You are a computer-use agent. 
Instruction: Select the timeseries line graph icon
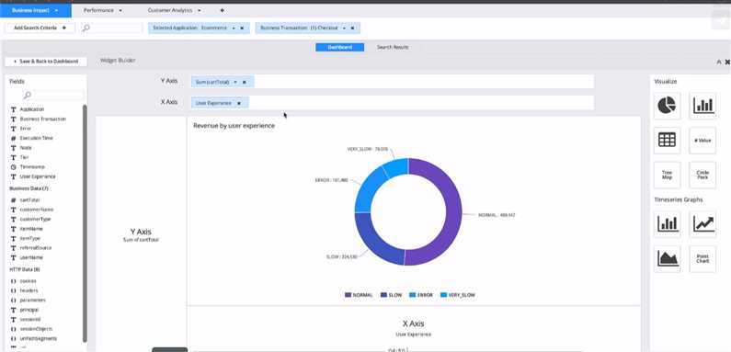(x=702, y=224)
